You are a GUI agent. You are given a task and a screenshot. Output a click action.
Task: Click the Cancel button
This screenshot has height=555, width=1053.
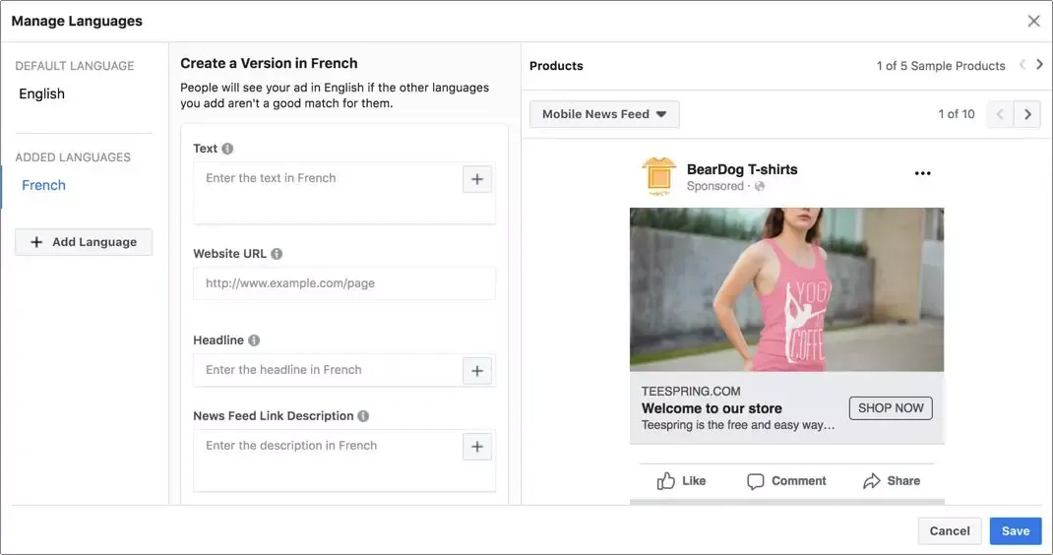(x=950, y=530)
